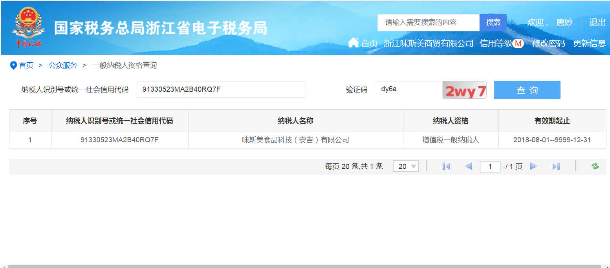The height and width of the screenshot is (268, 610).
Task: Click the 验证码 captcha input field
Action: 408,89
